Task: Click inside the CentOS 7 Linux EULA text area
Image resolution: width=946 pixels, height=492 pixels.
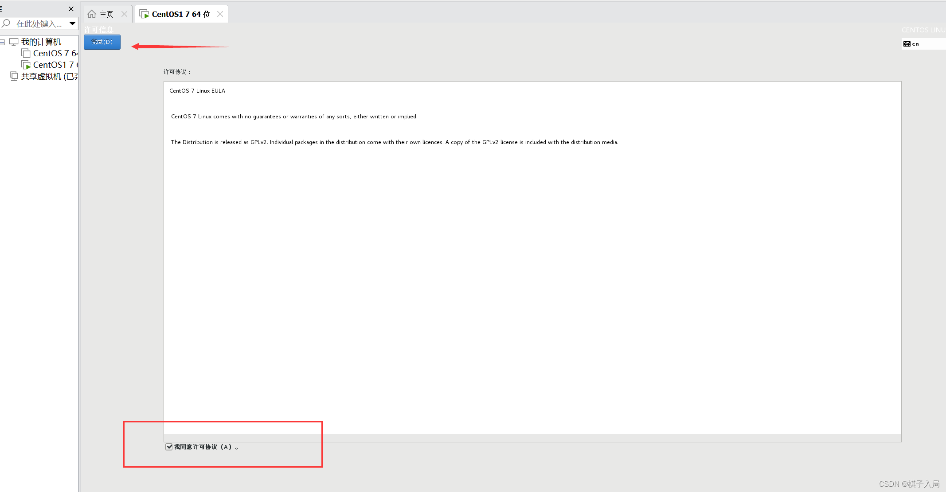Action: 532,266
